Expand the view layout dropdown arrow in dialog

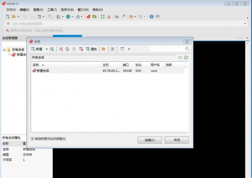(129, 49)
